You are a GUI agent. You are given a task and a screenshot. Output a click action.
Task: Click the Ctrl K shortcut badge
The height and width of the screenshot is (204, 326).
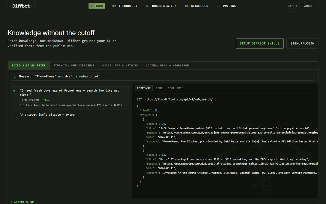(293, 6)
